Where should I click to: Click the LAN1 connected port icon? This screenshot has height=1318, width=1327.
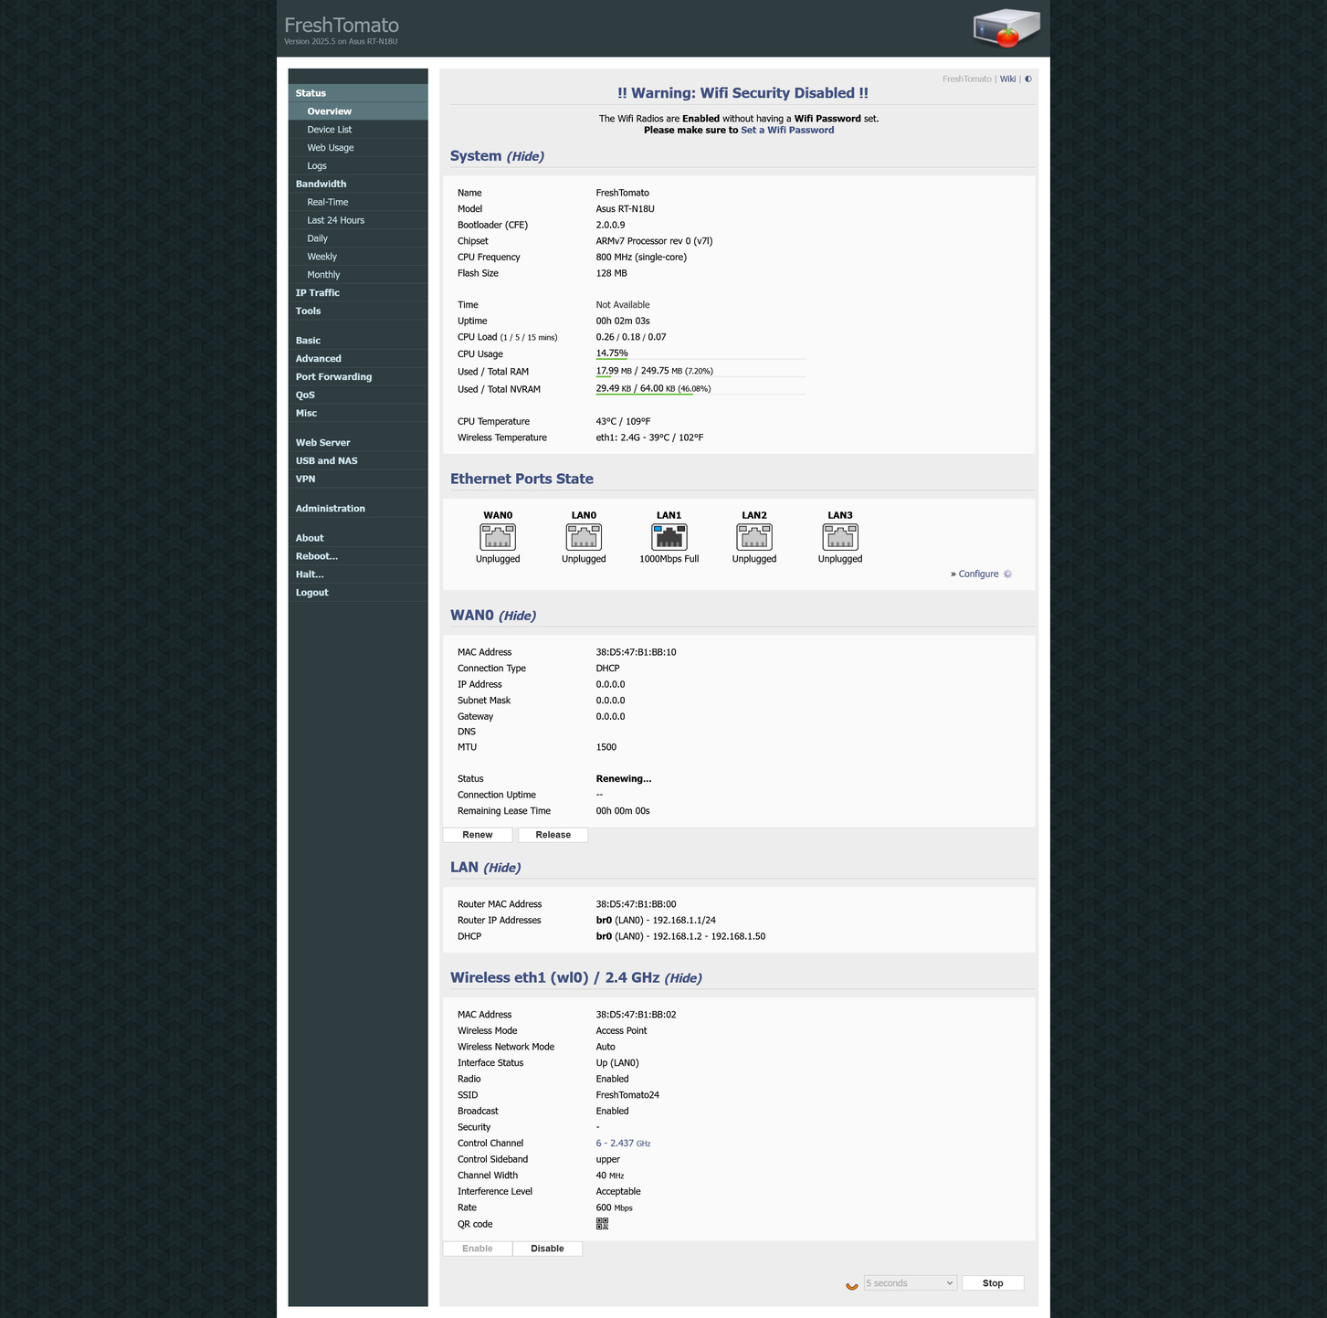pyautogui.click(x=669, y=537)
